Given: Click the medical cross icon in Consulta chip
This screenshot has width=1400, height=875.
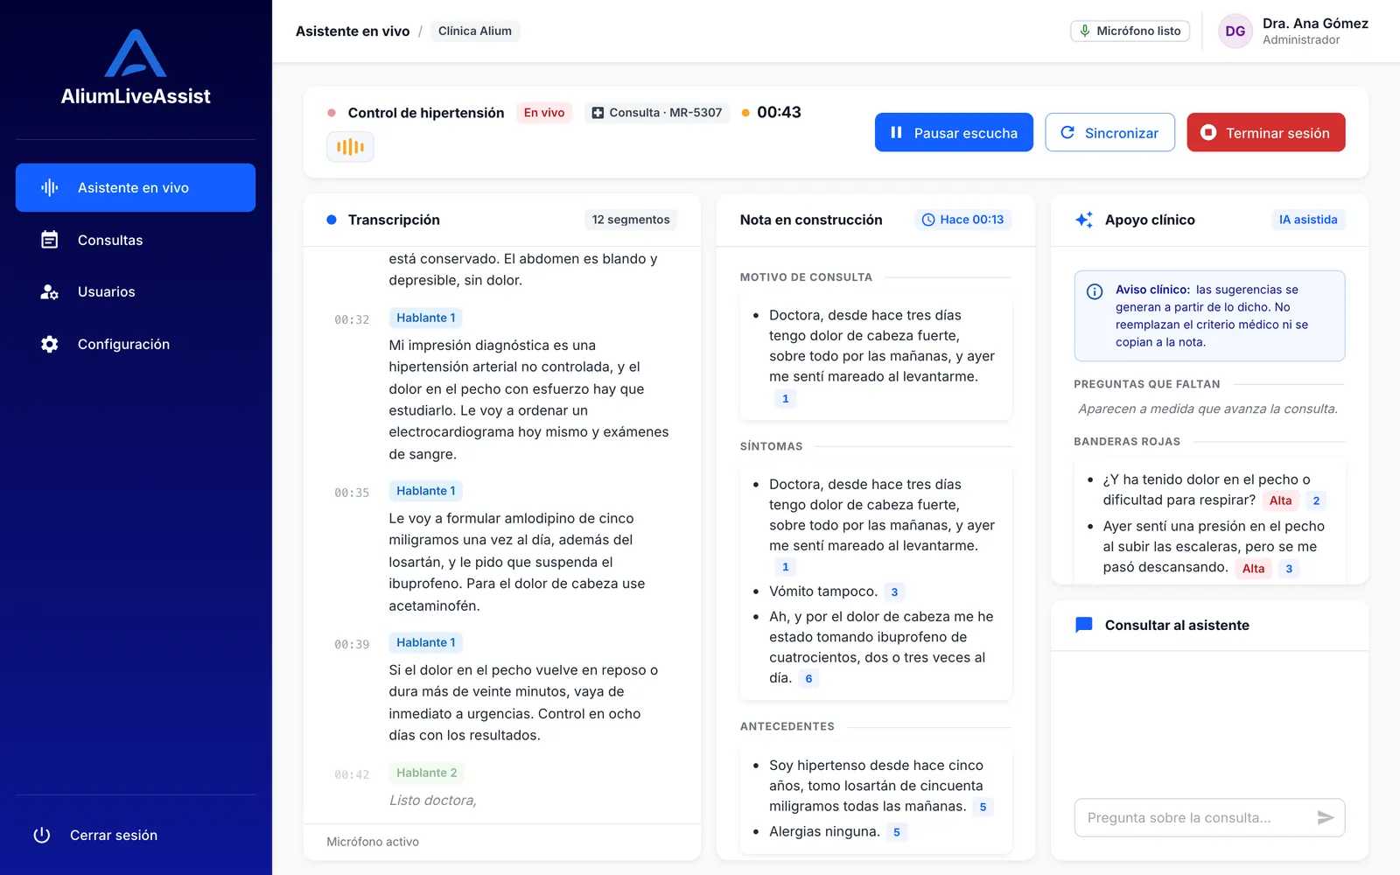Looking at the screenshot, I should [x=598, y=113].
